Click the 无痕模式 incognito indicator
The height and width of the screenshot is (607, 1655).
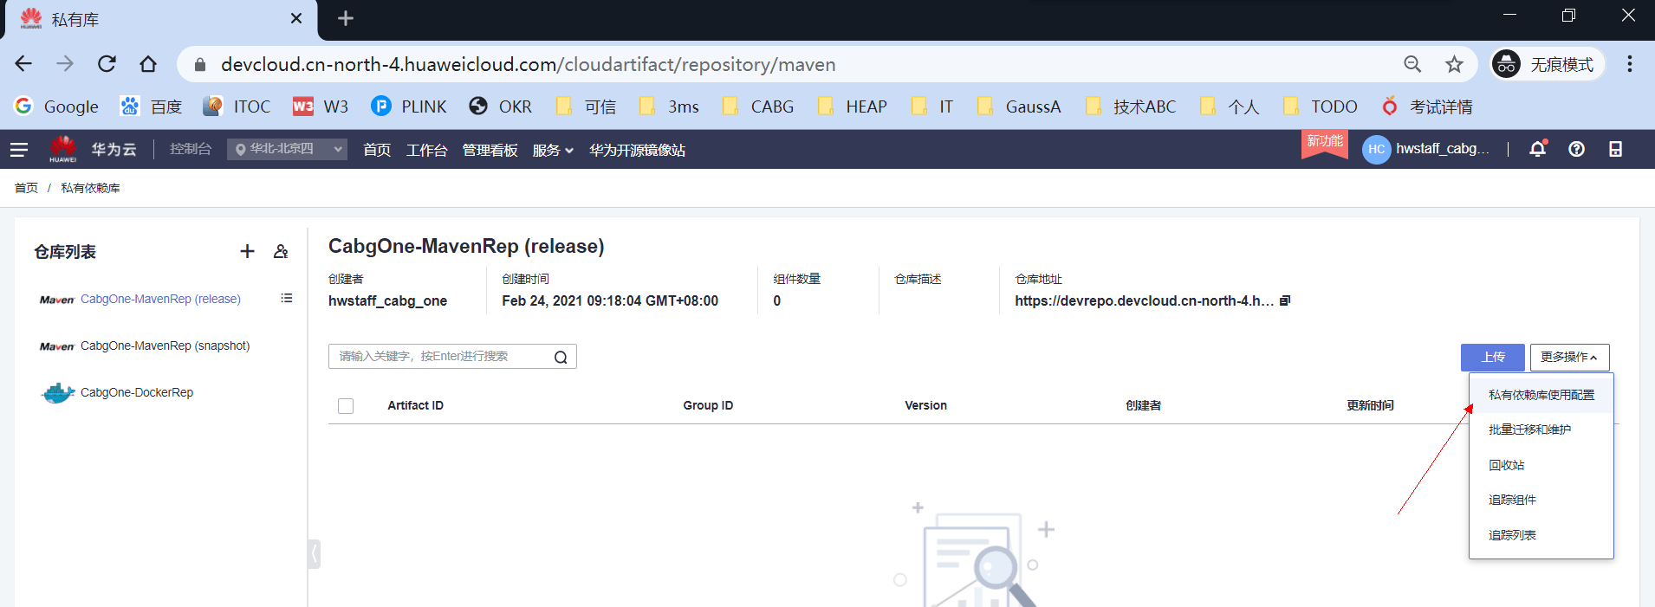point(1547,64)
